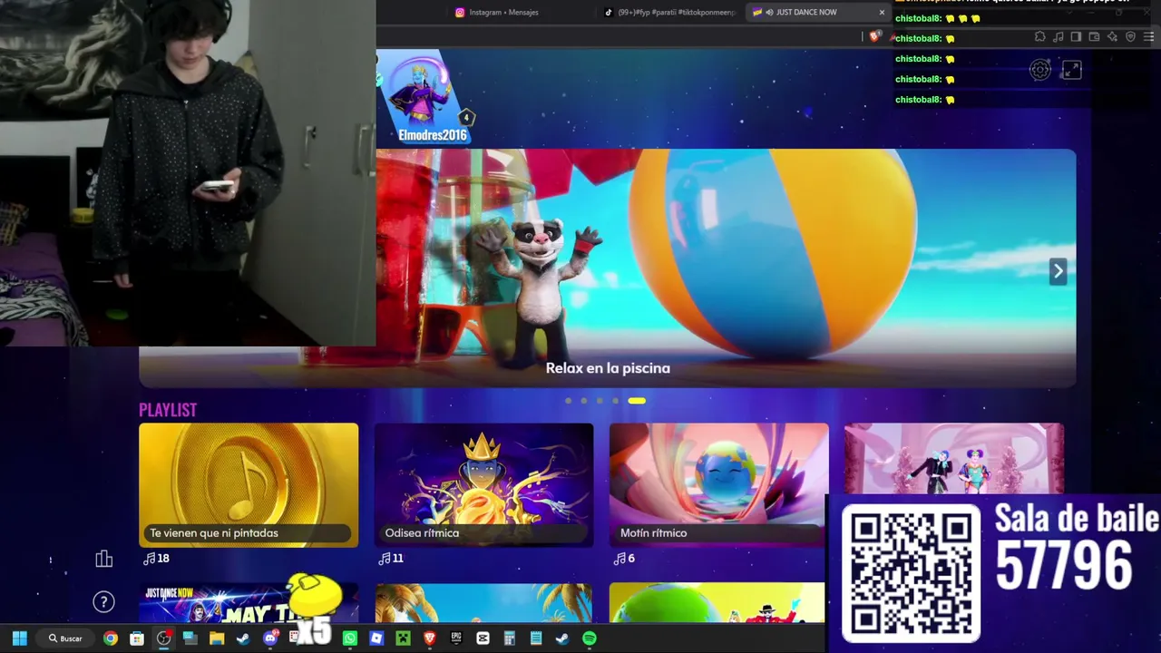Open the Motín rítmico playlist
Viewport: 1161px width, 653px height.
point(719,485)
